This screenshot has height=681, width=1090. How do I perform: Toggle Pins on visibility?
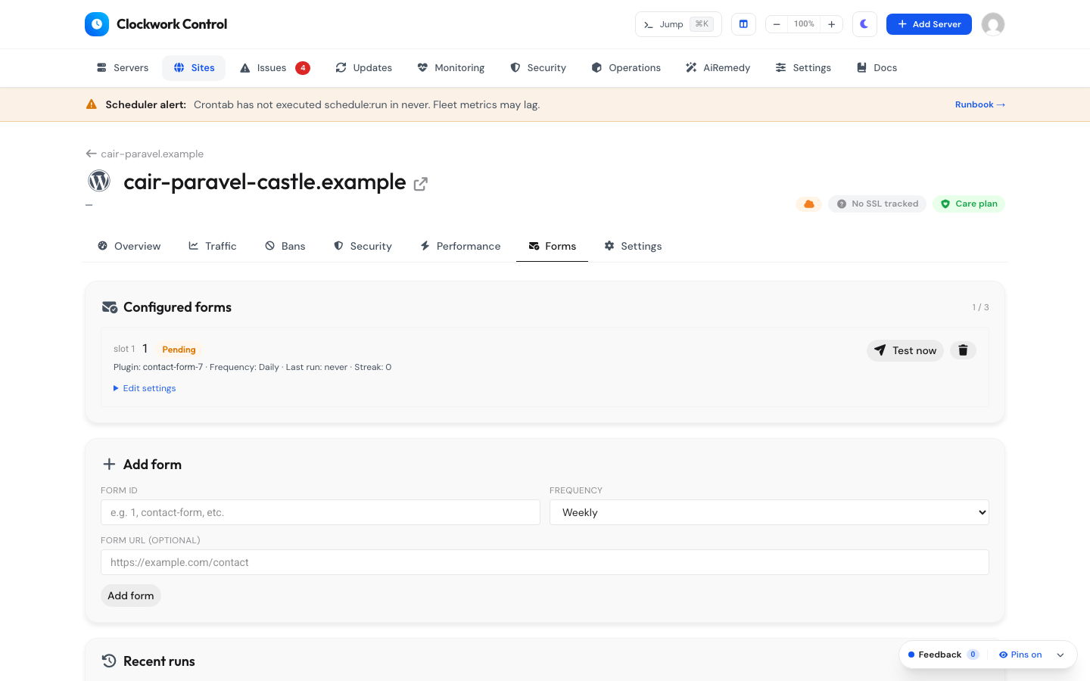[x=1020, y=655]
